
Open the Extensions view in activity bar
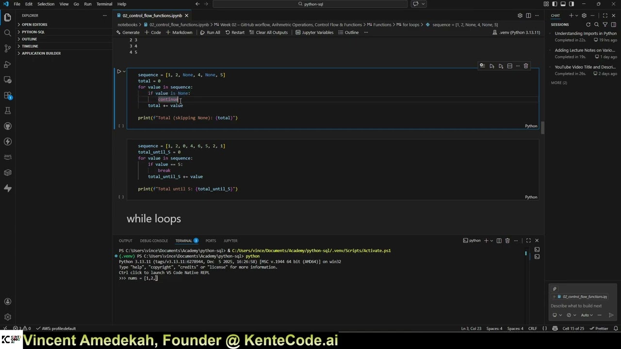click(x=7, y=95)
